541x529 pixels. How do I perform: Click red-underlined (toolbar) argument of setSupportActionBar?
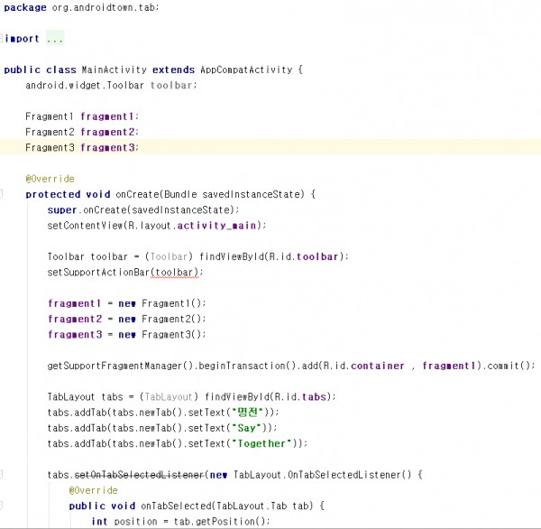(x=175, y=273)
